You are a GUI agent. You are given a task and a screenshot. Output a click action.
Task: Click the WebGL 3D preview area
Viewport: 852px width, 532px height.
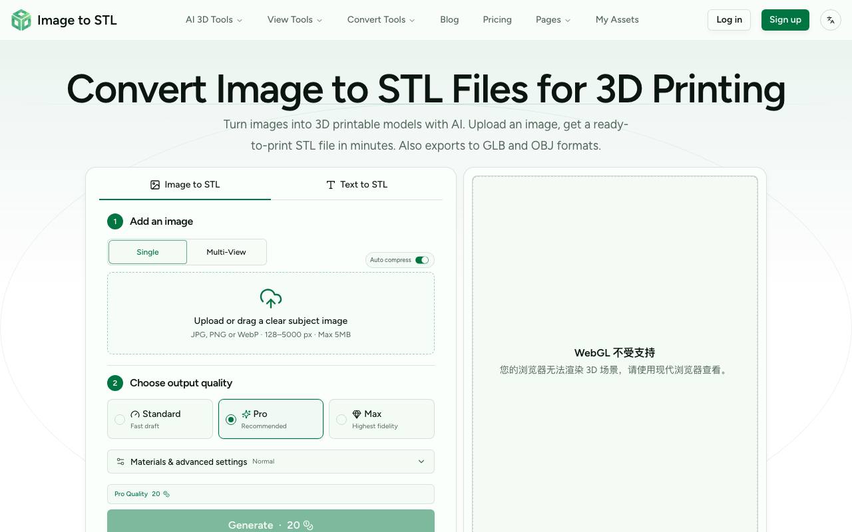point(615,354)
